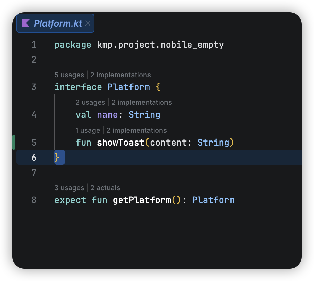The image size is (314, 281).
Task: Select the Platform.kt editor tab
Action: 58,23
